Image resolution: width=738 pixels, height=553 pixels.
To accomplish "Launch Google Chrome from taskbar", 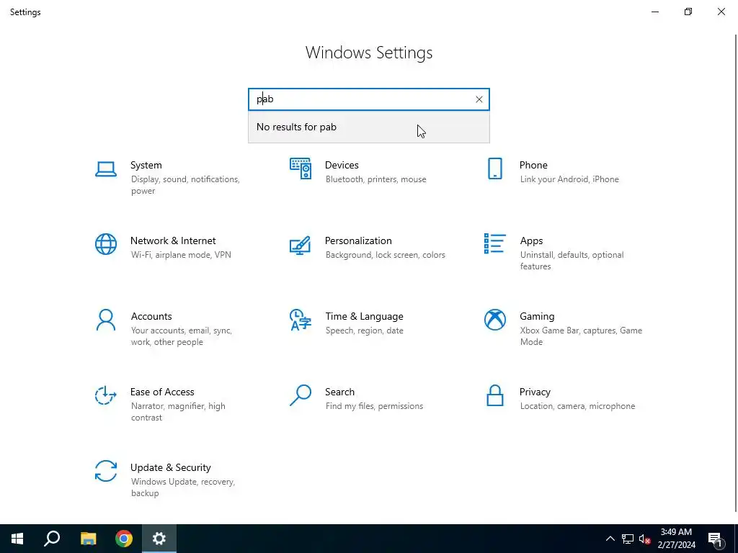I will (124, 539).
